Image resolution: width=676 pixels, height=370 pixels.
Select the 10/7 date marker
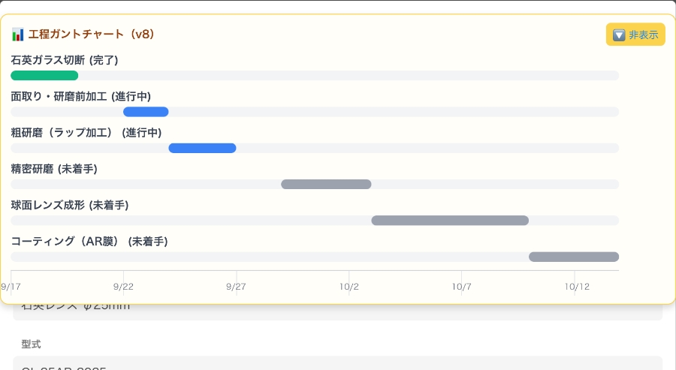tap(461, 286)
